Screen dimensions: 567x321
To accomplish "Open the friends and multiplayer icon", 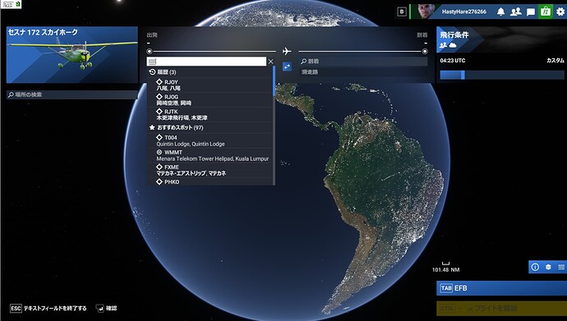I will pos(516,11).
